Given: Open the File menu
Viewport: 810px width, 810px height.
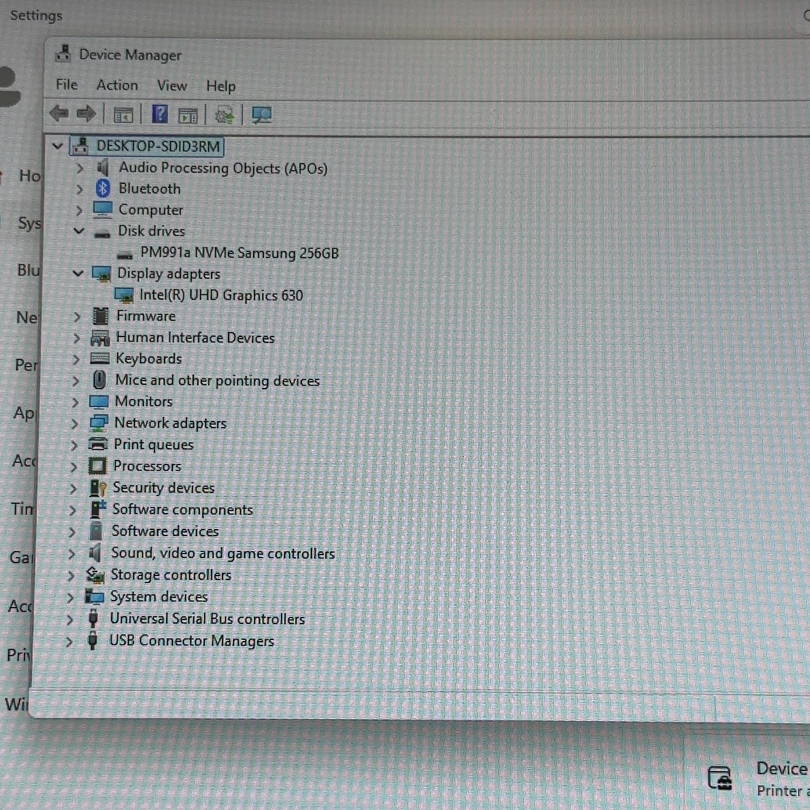Looking at the screenshot, I should (x=67, y=84).
